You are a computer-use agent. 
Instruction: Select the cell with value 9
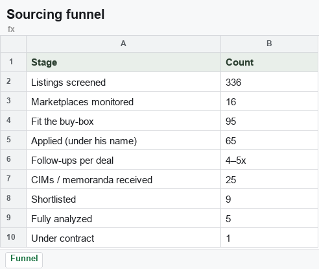pos(269,199)
